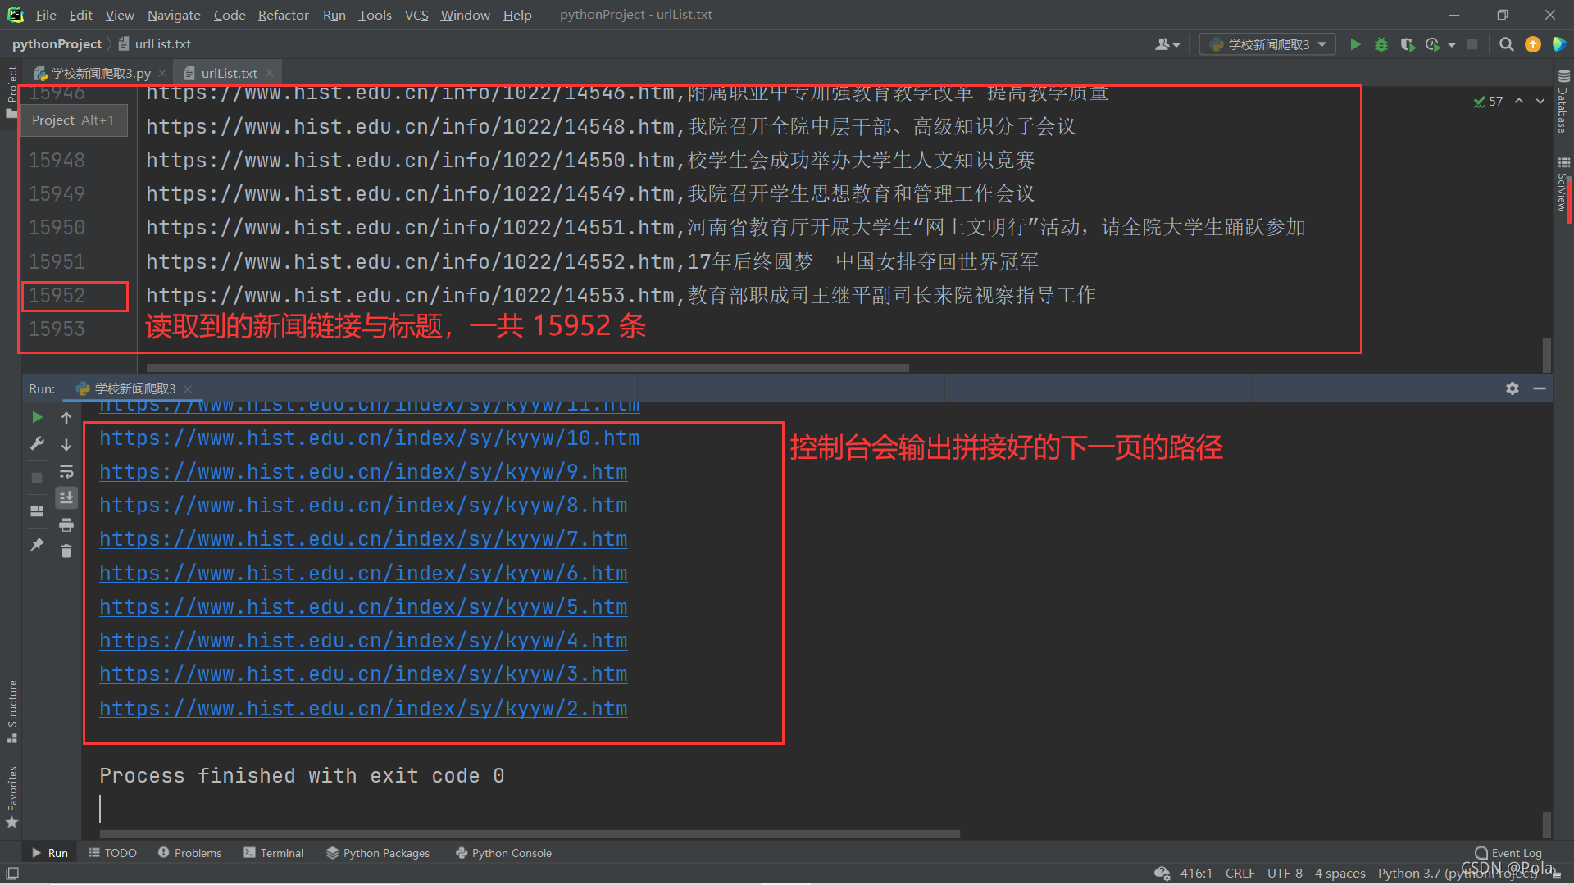
Task: Toggle pin tab in Run panel
Action: pos(37,544)
